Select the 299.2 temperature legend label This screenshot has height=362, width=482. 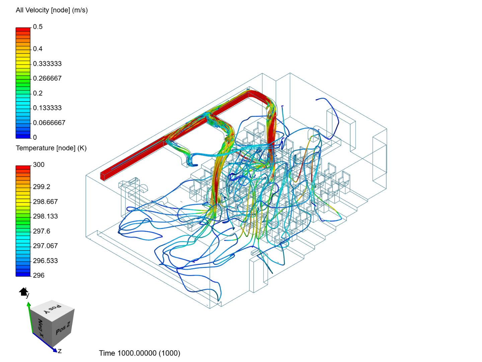(42, 187)
